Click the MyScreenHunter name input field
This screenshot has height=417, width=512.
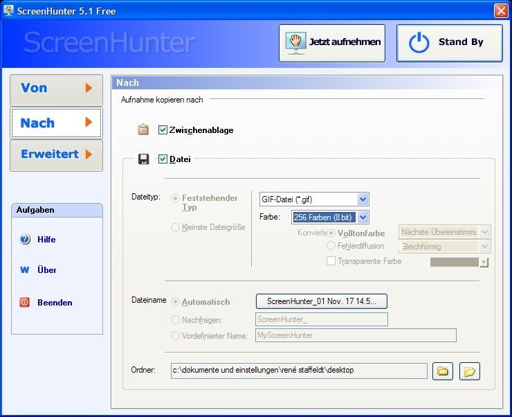point(356,335)
